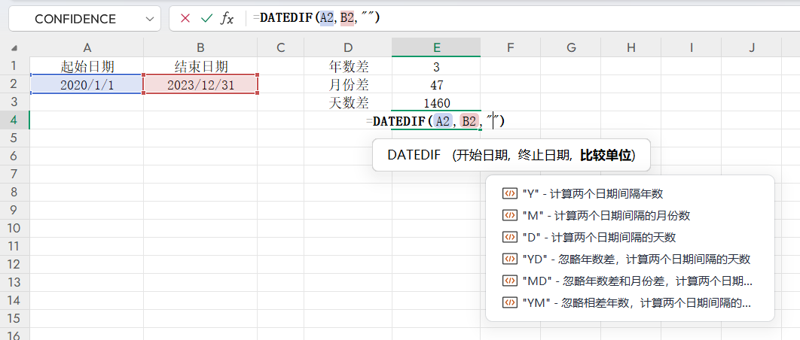
Task: Open the fx insert function dialog
Action: point(227,18)
